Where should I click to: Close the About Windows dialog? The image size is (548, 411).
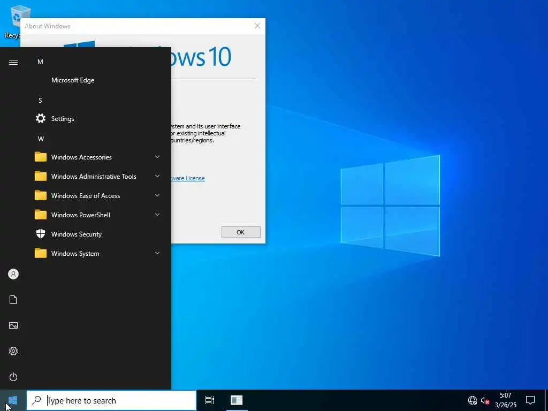[257, 26]
